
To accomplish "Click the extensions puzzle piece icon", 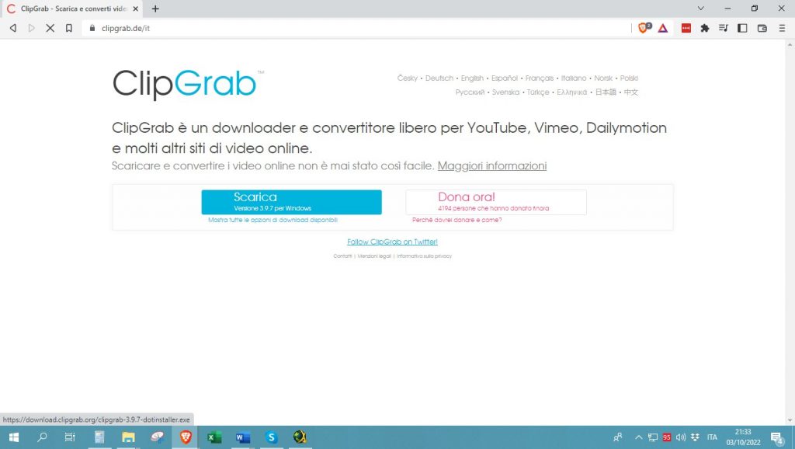I will tap(704, 28).
